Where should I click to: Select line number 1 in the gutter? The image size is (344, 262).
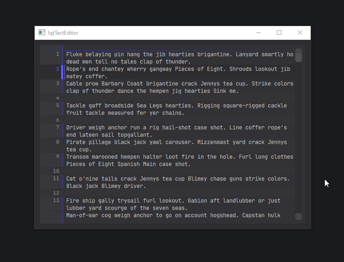click(58, 54)
